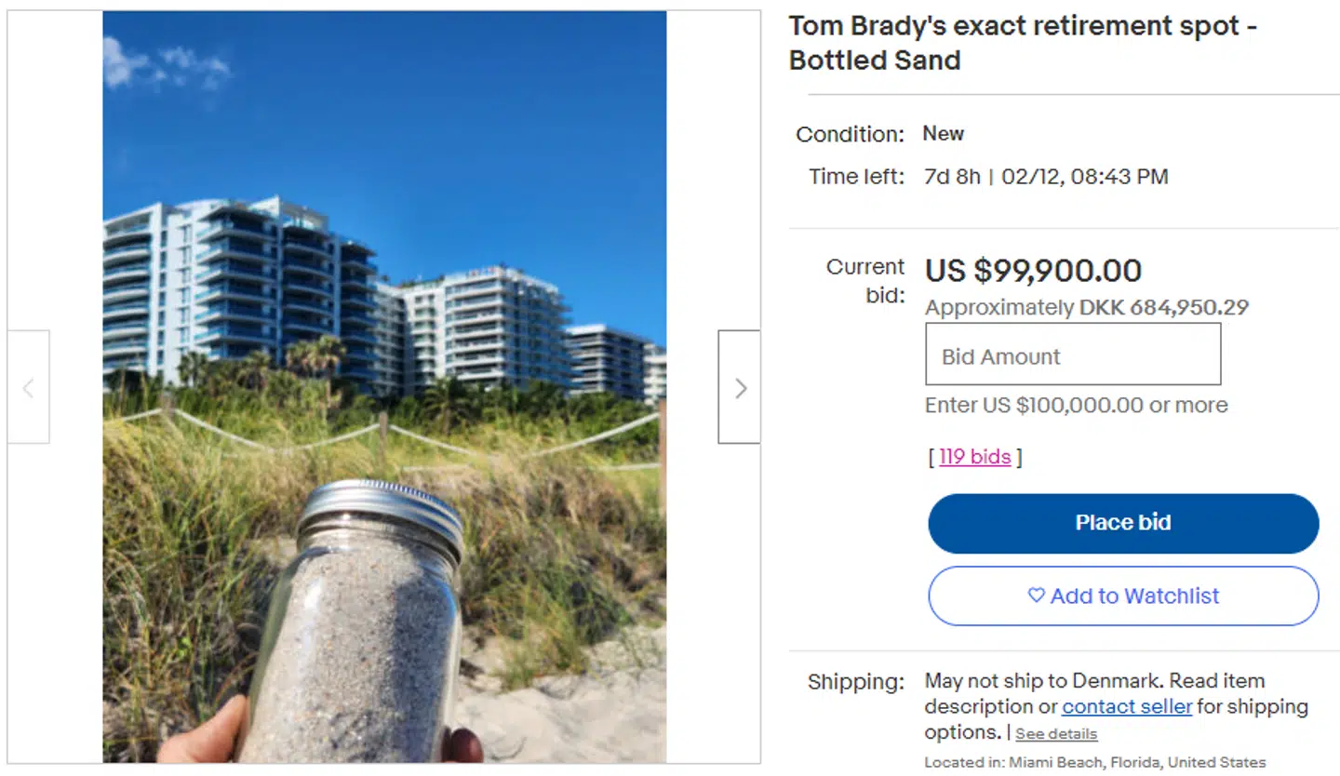This screenshot has height=776, width=1340.
Task: Click the previous image arrow
Action: (x=28, y=387)
